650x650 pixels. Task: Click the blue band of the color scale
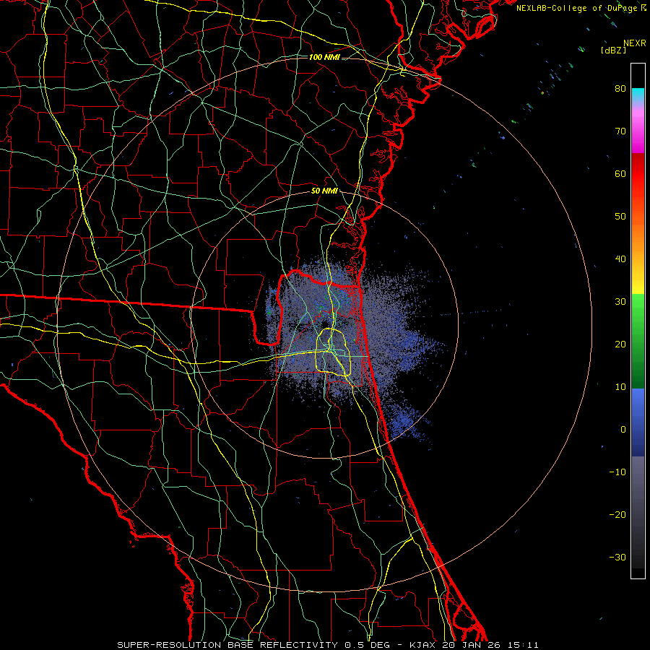click(638, 422)
